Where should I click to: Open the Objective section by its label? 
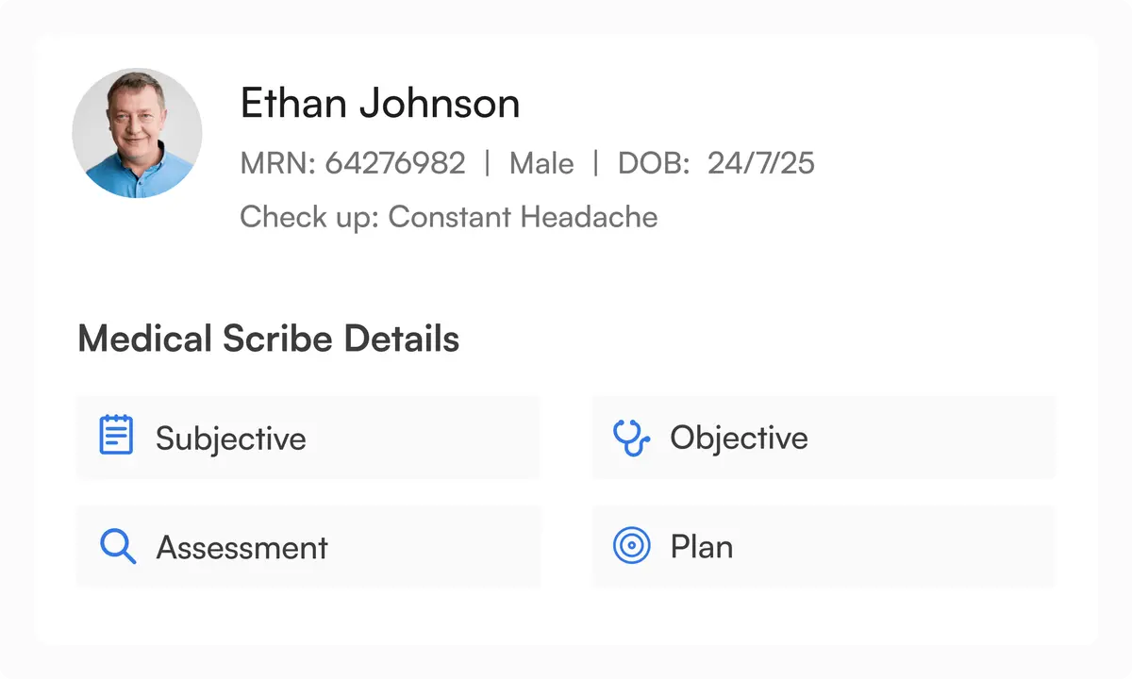[x=739, y=438]
